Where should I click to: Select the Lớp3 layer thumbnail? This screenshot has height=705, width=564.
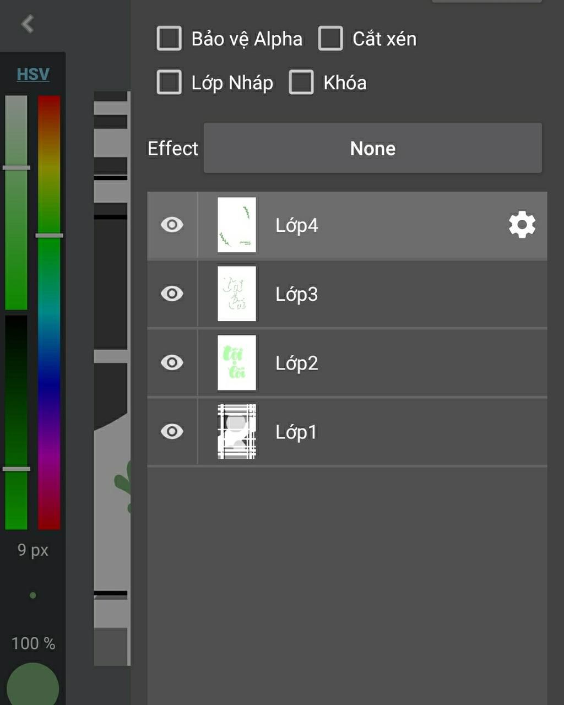pyautogui.click(x=237, y=294)
